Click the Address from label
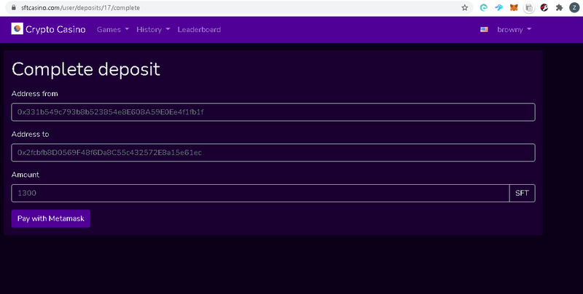 (34, 94)
